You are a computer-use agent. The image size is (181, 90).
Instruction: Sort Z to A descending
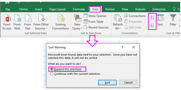(152, 25)
